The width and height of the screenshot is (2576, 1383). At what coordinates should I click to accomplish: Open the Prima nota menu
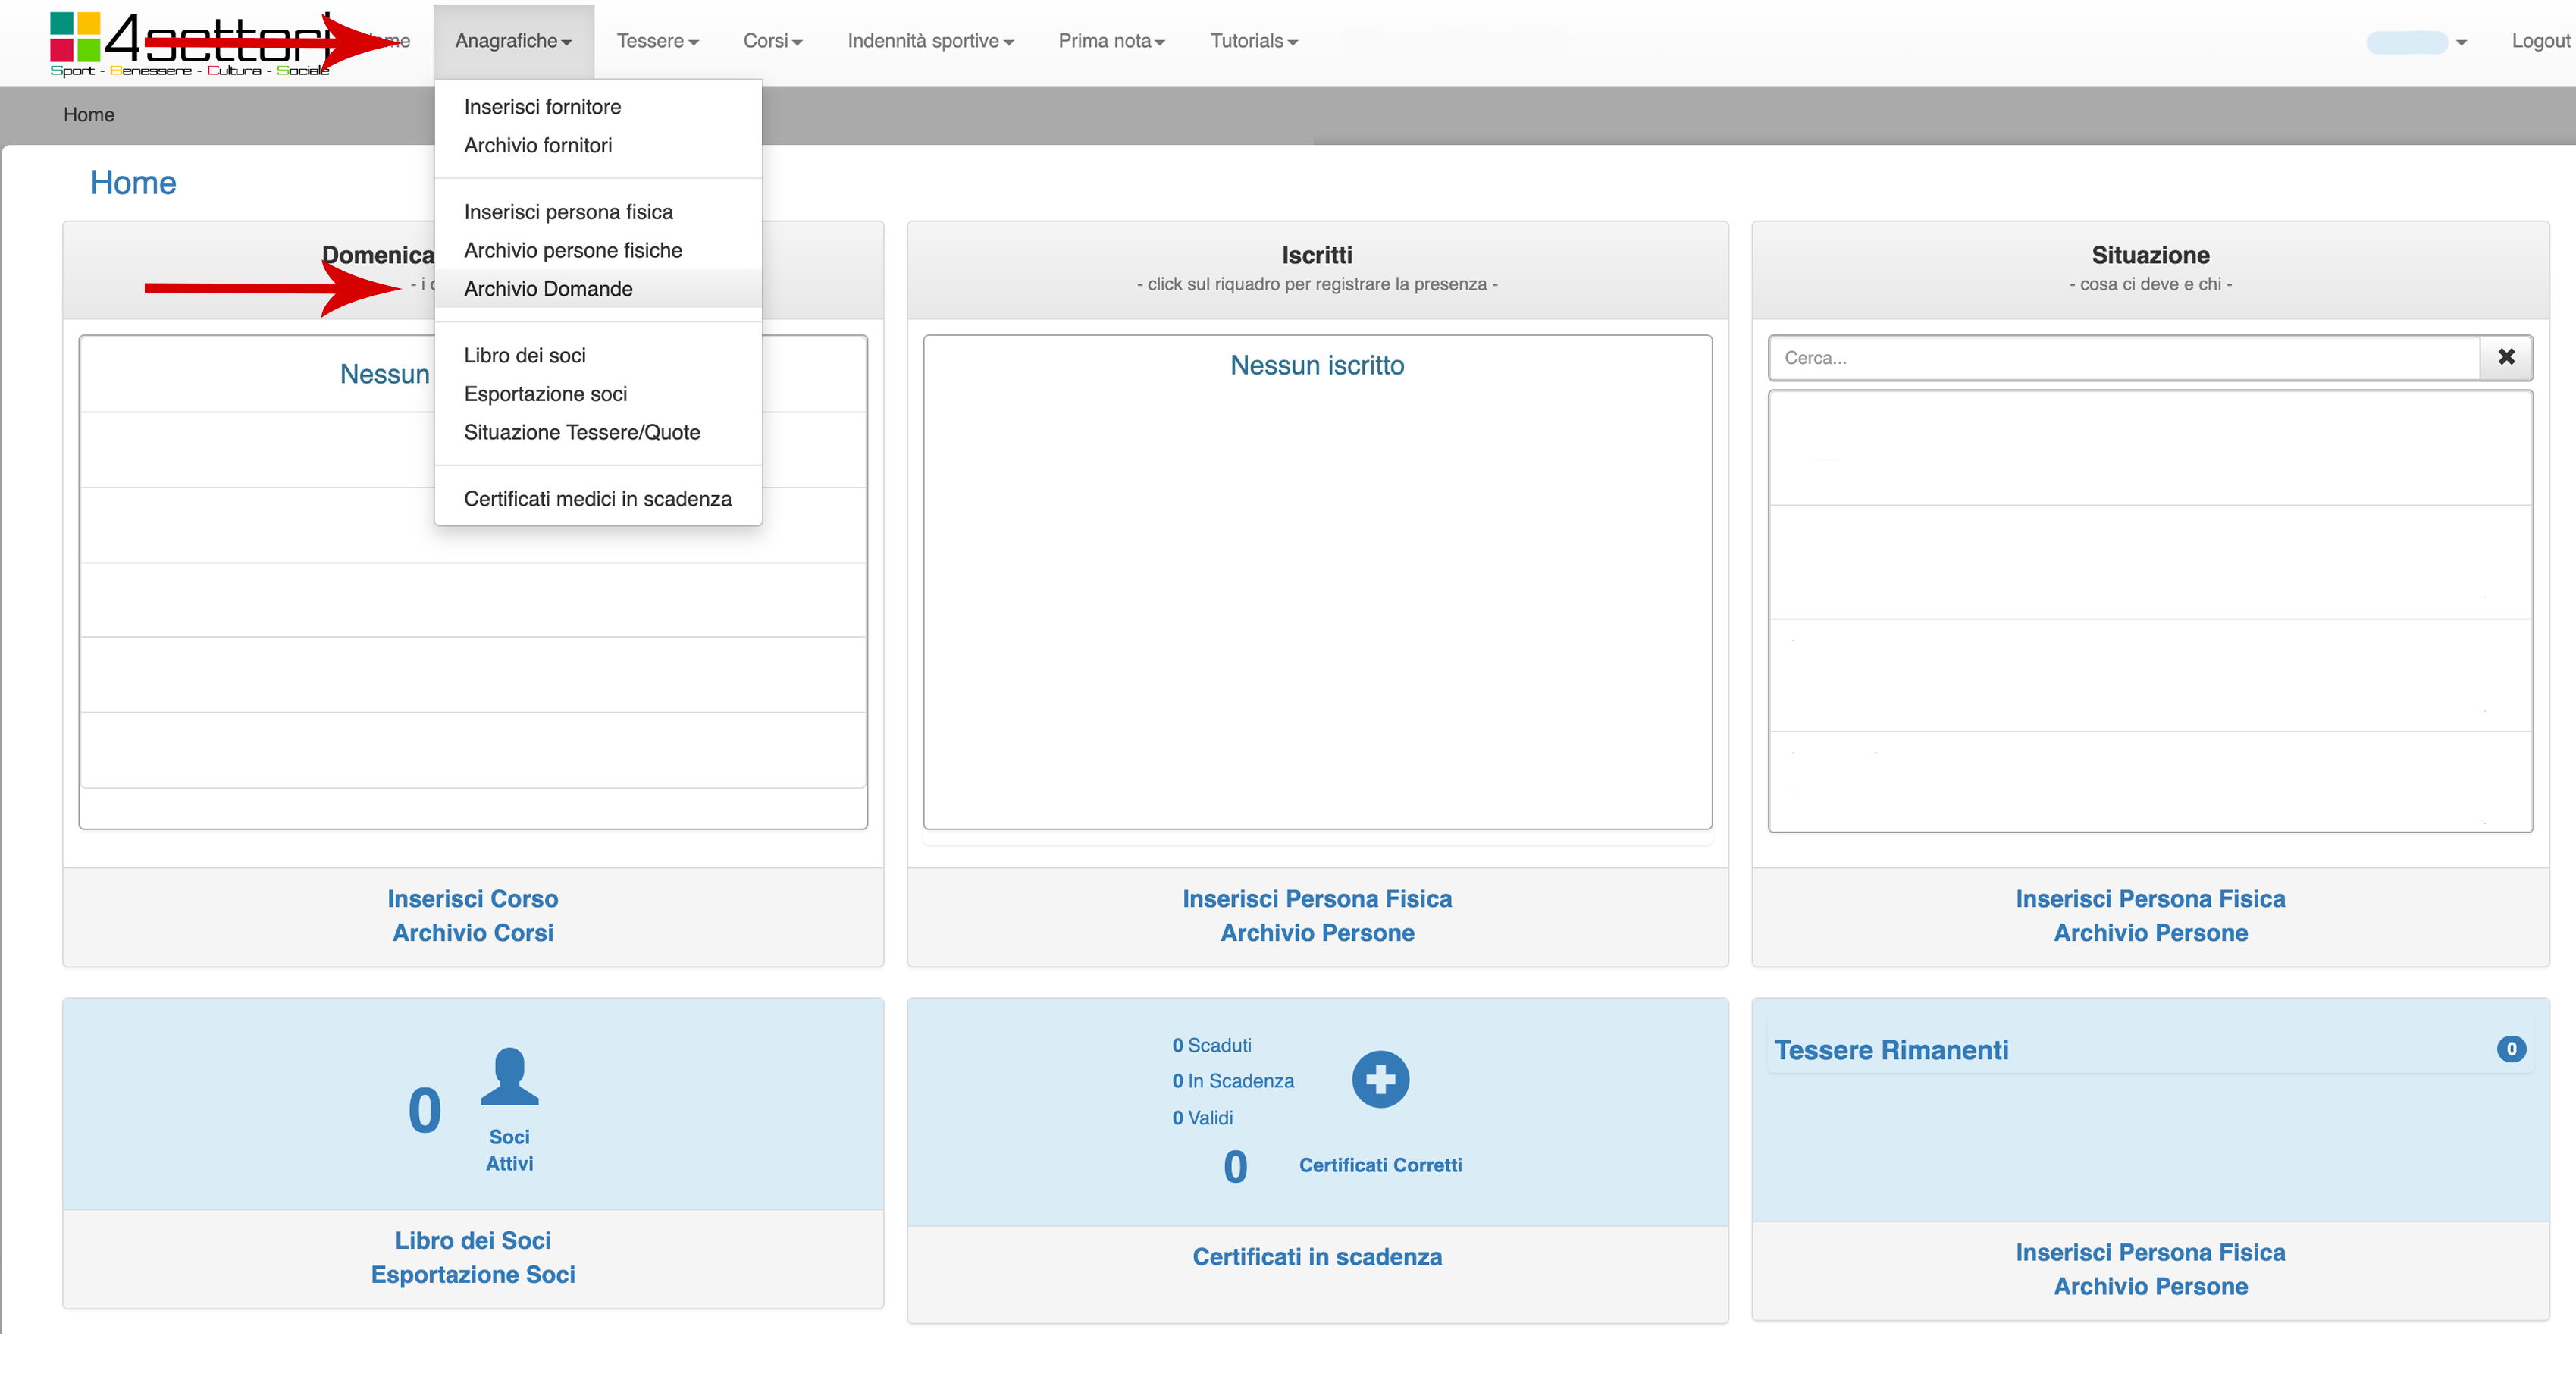pos(1111,41)
